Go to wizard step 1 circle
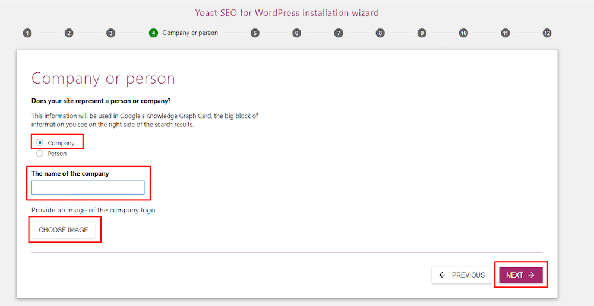Image resolution: width=594 pixels, height=306 pixels. coord(27,33)
